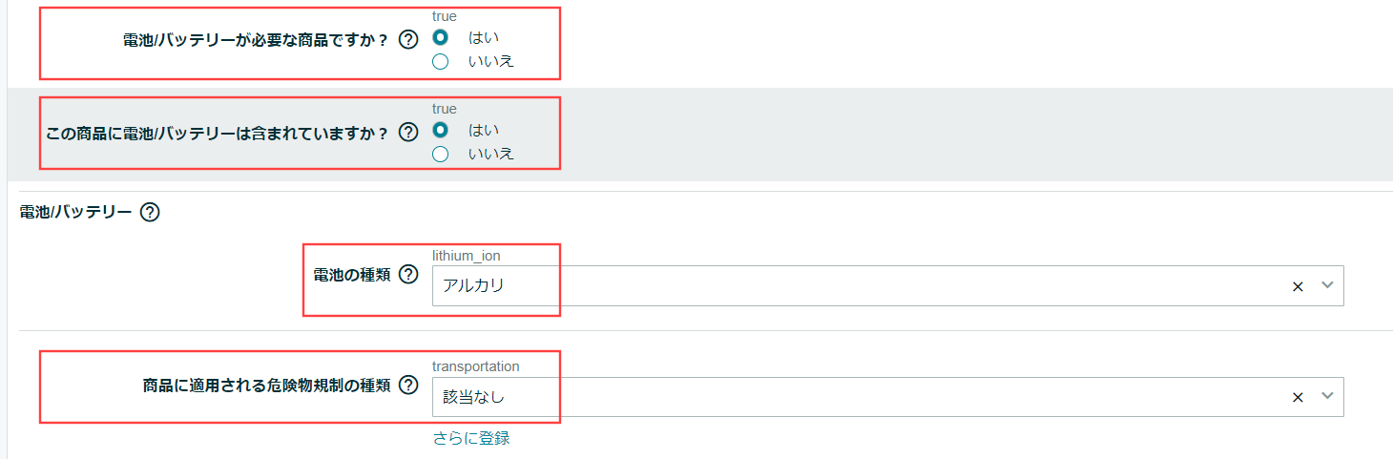Select 'はい' for 電池/バッテリーが必要な商品ですか

coord(440,38)
